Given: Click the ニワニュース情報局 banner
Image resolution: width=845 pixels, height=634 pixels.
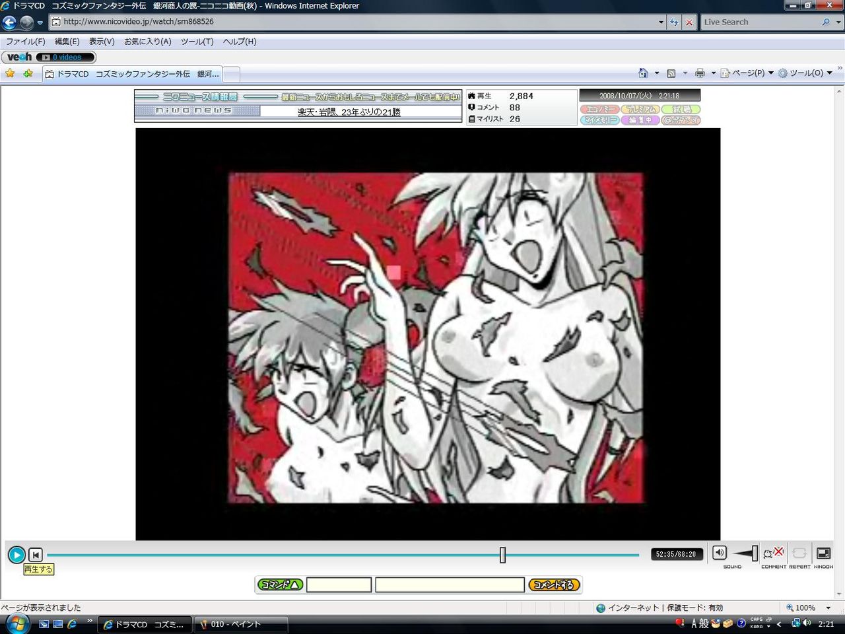Looking at the screenshot, I should (200, 97).
